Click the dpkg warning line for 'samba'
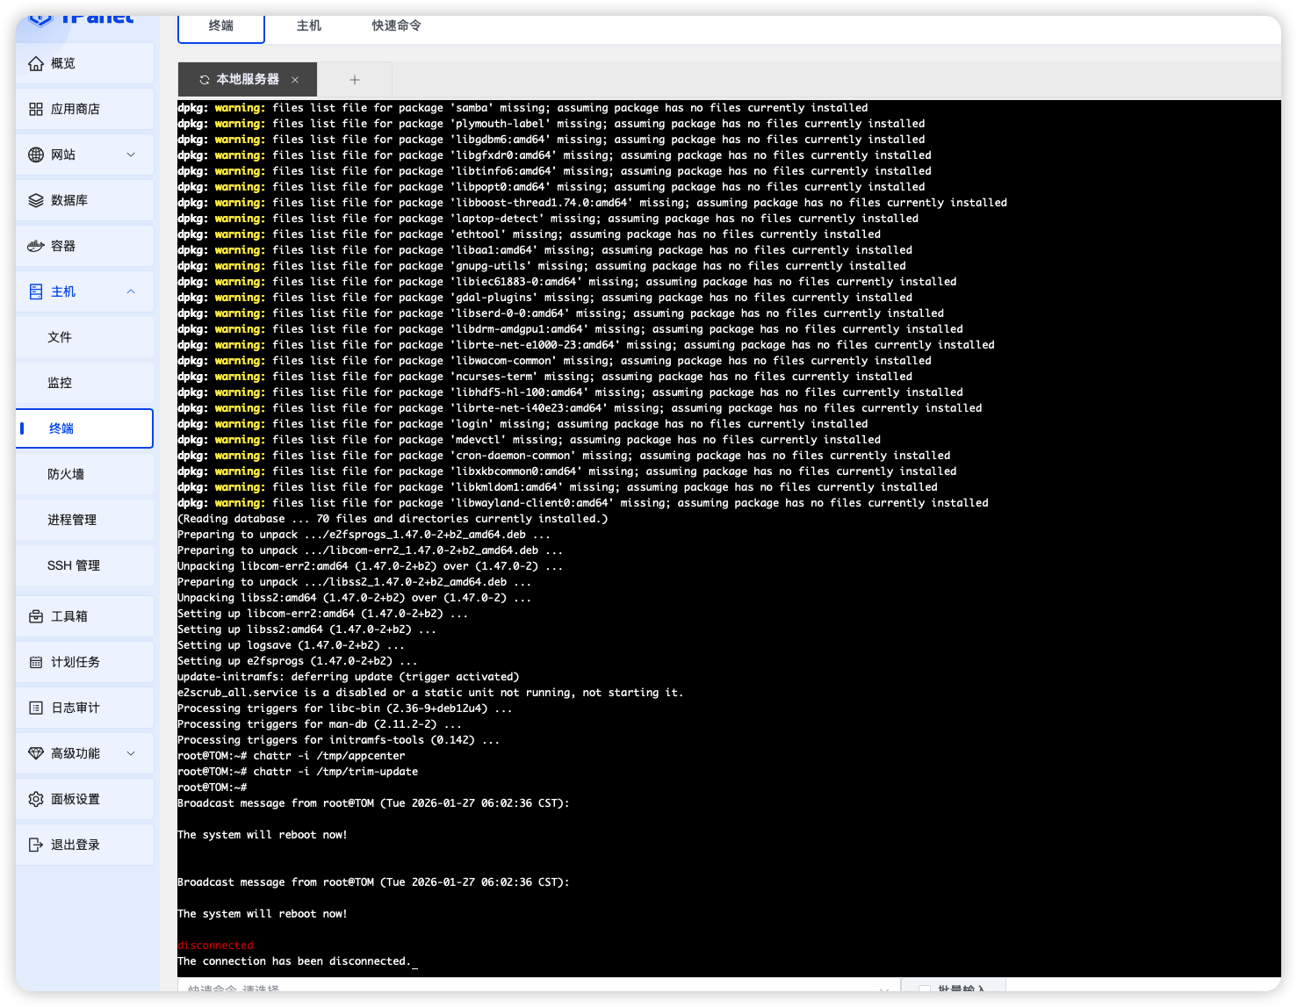The image size is (1297, 1007). click(522, 108)
